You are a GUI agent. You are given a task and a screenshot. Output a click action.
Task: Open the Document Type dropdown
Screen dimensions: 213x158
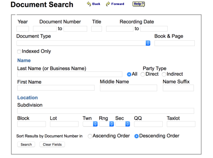click(x=83, y=43)
